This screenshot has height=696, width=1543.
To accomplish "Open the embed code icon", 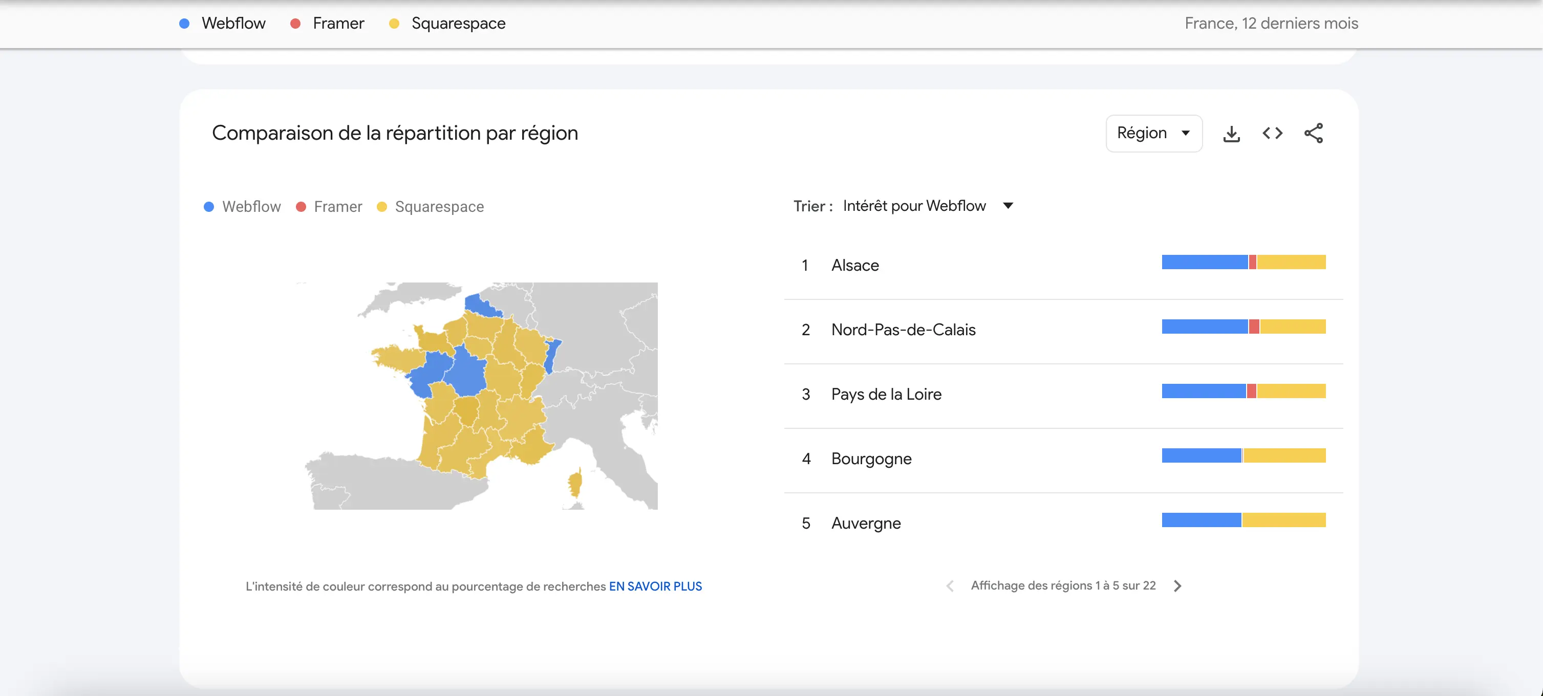I will 1272,133.
